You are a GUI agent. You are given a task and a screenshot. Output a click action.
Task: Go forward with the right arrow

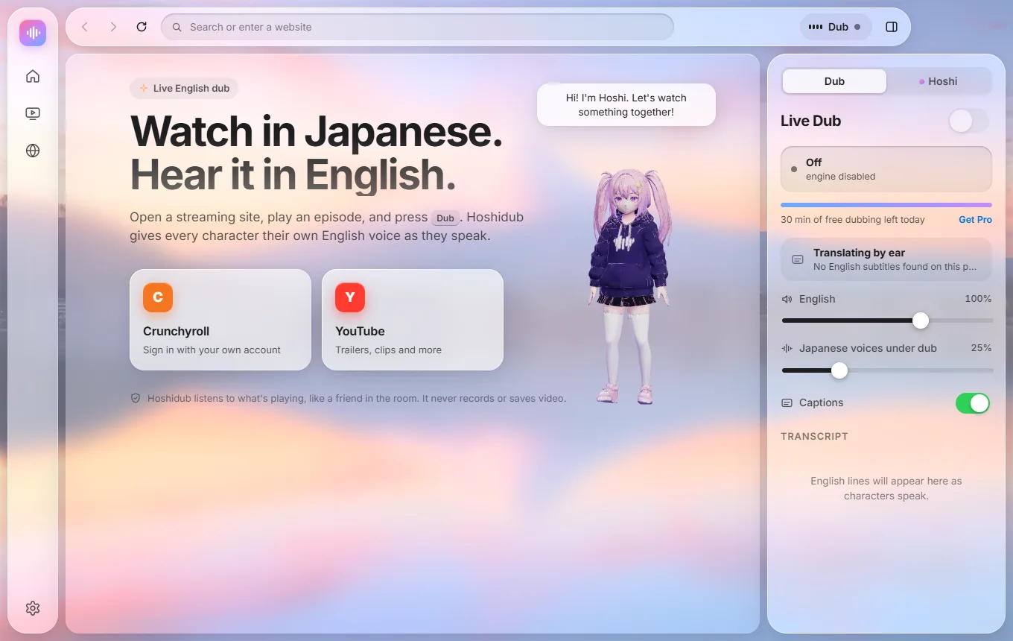coord(113,27)
